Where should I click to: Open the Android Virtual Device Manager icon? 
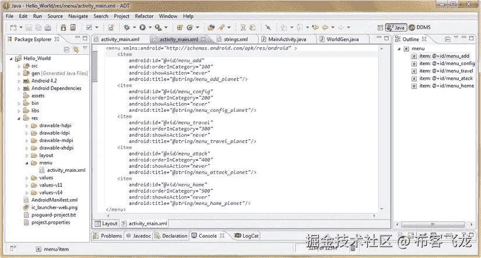click(73, 27)
